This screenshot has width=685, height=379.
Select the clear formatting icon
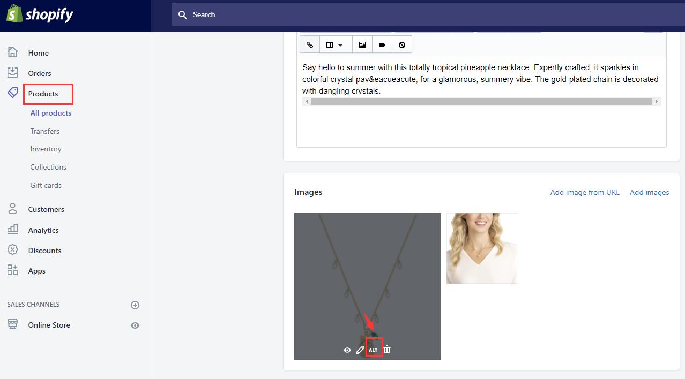(402, 44)
